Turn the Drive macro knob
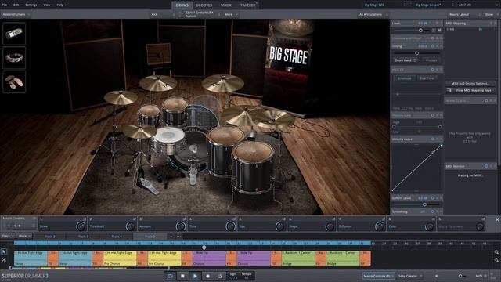The width and height of the screenshot is (501, 282). click(x=81, y=226)
